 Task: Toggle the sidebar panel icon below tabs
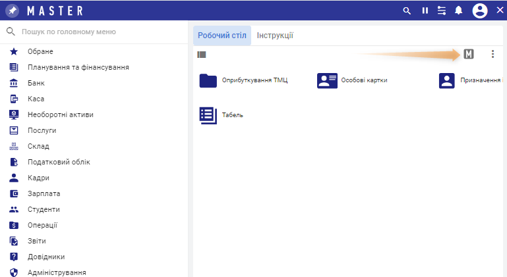click(x=202, y=55)
